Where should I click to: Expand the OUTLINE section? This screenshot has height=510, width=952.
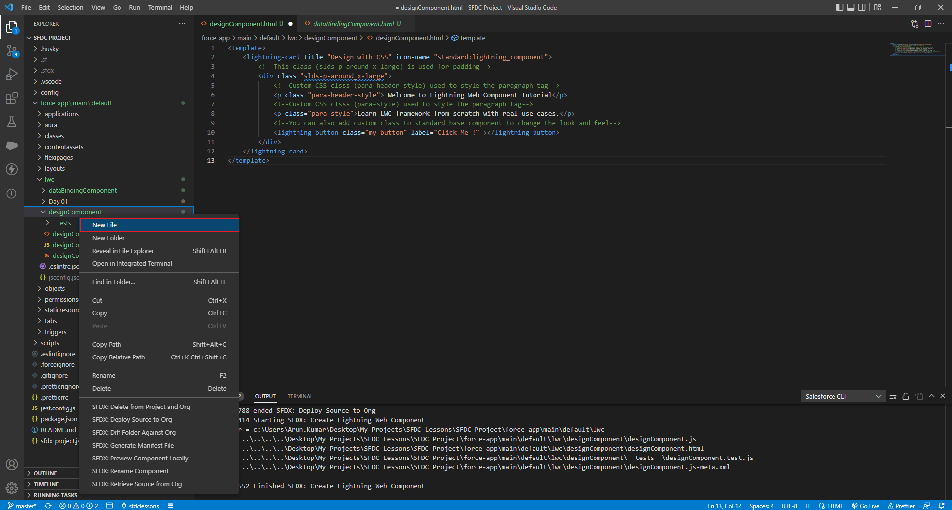tap(45, 473)
